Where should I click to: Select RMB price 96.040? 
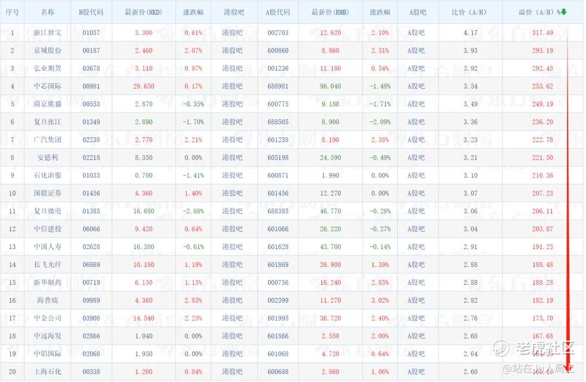(330, 86)
